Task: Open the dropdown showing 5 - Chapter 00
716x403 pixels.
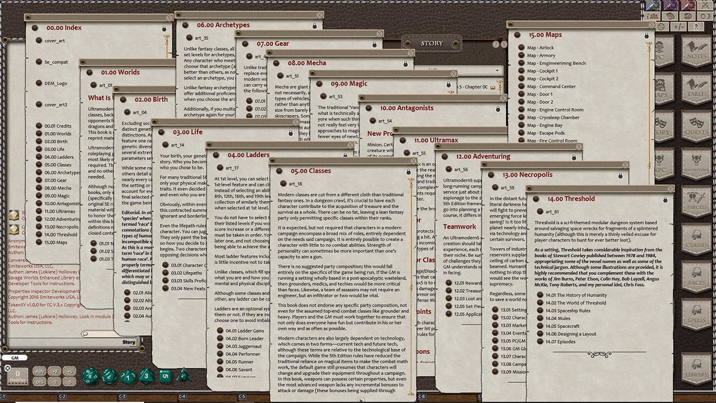Action: tap(474, 87)
